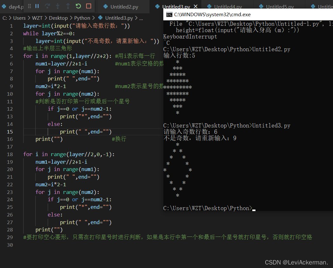Viewport: 333px width, 268px height.
Task: Click the Python file icon in the breadcrumb
Action: click(99, 18)
